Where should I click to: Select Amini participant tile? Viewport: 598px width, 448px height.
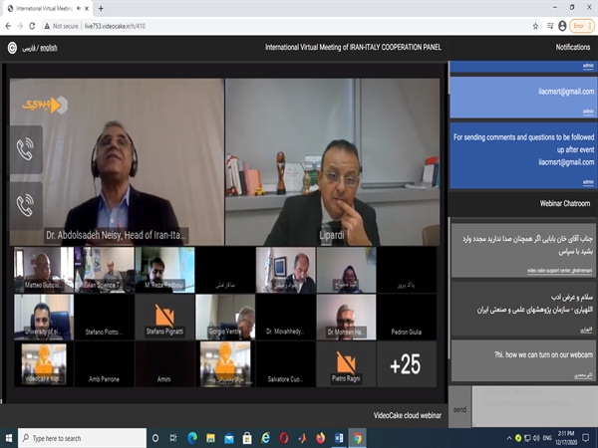pos(164,364)
